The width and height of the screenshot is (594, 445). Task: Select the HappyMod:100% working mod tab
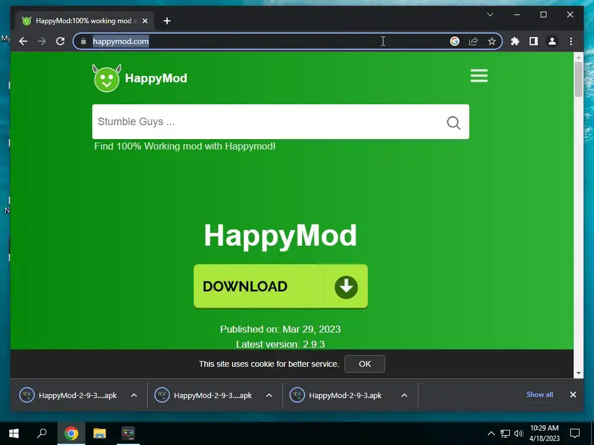(84, 21)
